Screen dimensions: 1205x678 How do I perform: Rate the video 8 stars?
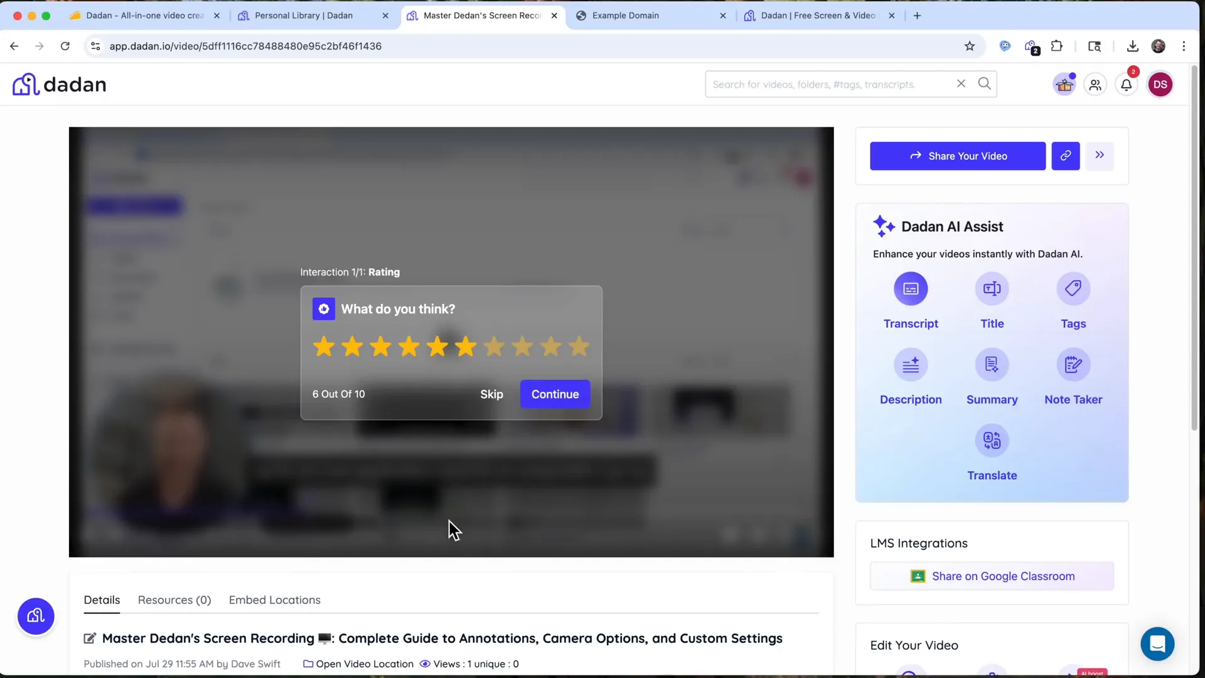pyautogui.click(x=522, y=346)
